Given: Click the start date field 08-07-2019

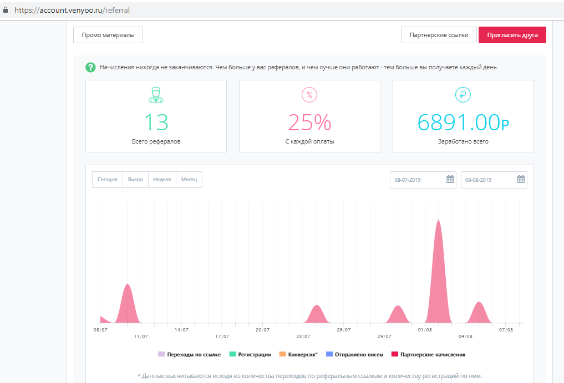Looking at the screenshot, I should point(423,180).
